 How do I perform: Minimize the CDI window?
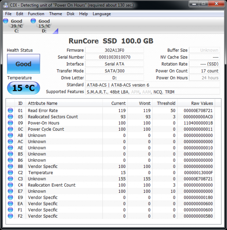[194, 4]
